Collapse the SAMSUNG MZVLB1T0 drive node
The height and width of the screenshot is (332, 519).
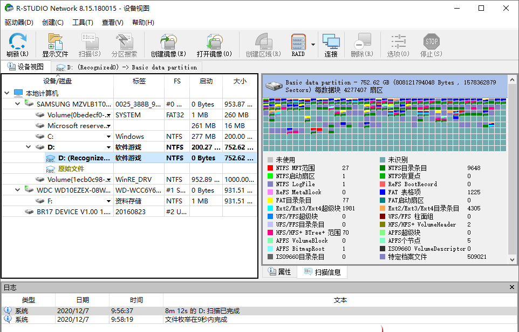pos(18,104)
